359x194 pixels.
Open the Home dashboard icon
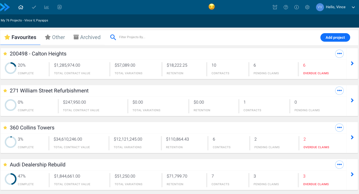[x=21, y=7]
